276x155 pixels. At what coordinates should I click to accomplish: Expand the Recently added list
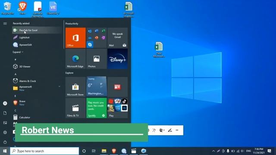[18, 52]
